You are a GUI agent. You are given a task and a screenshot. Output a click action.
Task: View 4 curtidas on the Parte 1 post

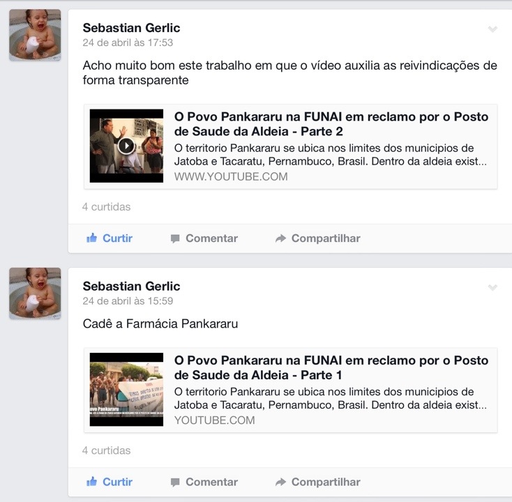107,450
